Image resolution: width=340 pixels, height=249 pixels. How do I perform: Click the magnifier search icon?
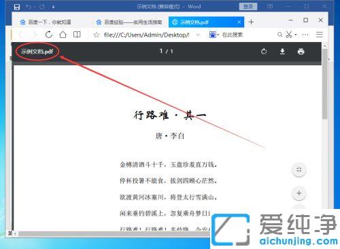coord(280,35)
